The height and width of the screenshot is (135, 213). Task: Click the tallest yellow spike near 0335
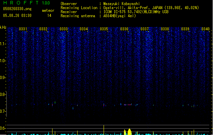tap(104, 130)
